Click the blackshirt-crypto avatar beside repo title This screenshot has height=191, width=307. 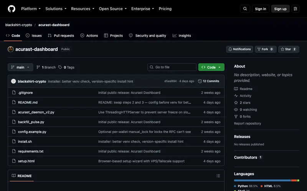[11, 49]
